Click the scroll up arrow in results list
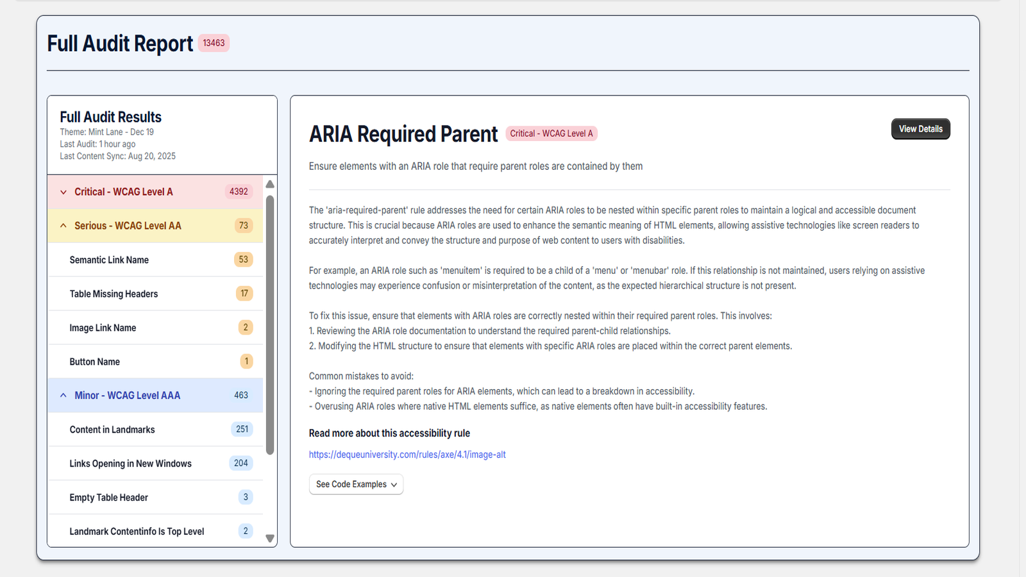Image resolution: width=1026 pixels, height=577 pixels. (x=270, y=184)
